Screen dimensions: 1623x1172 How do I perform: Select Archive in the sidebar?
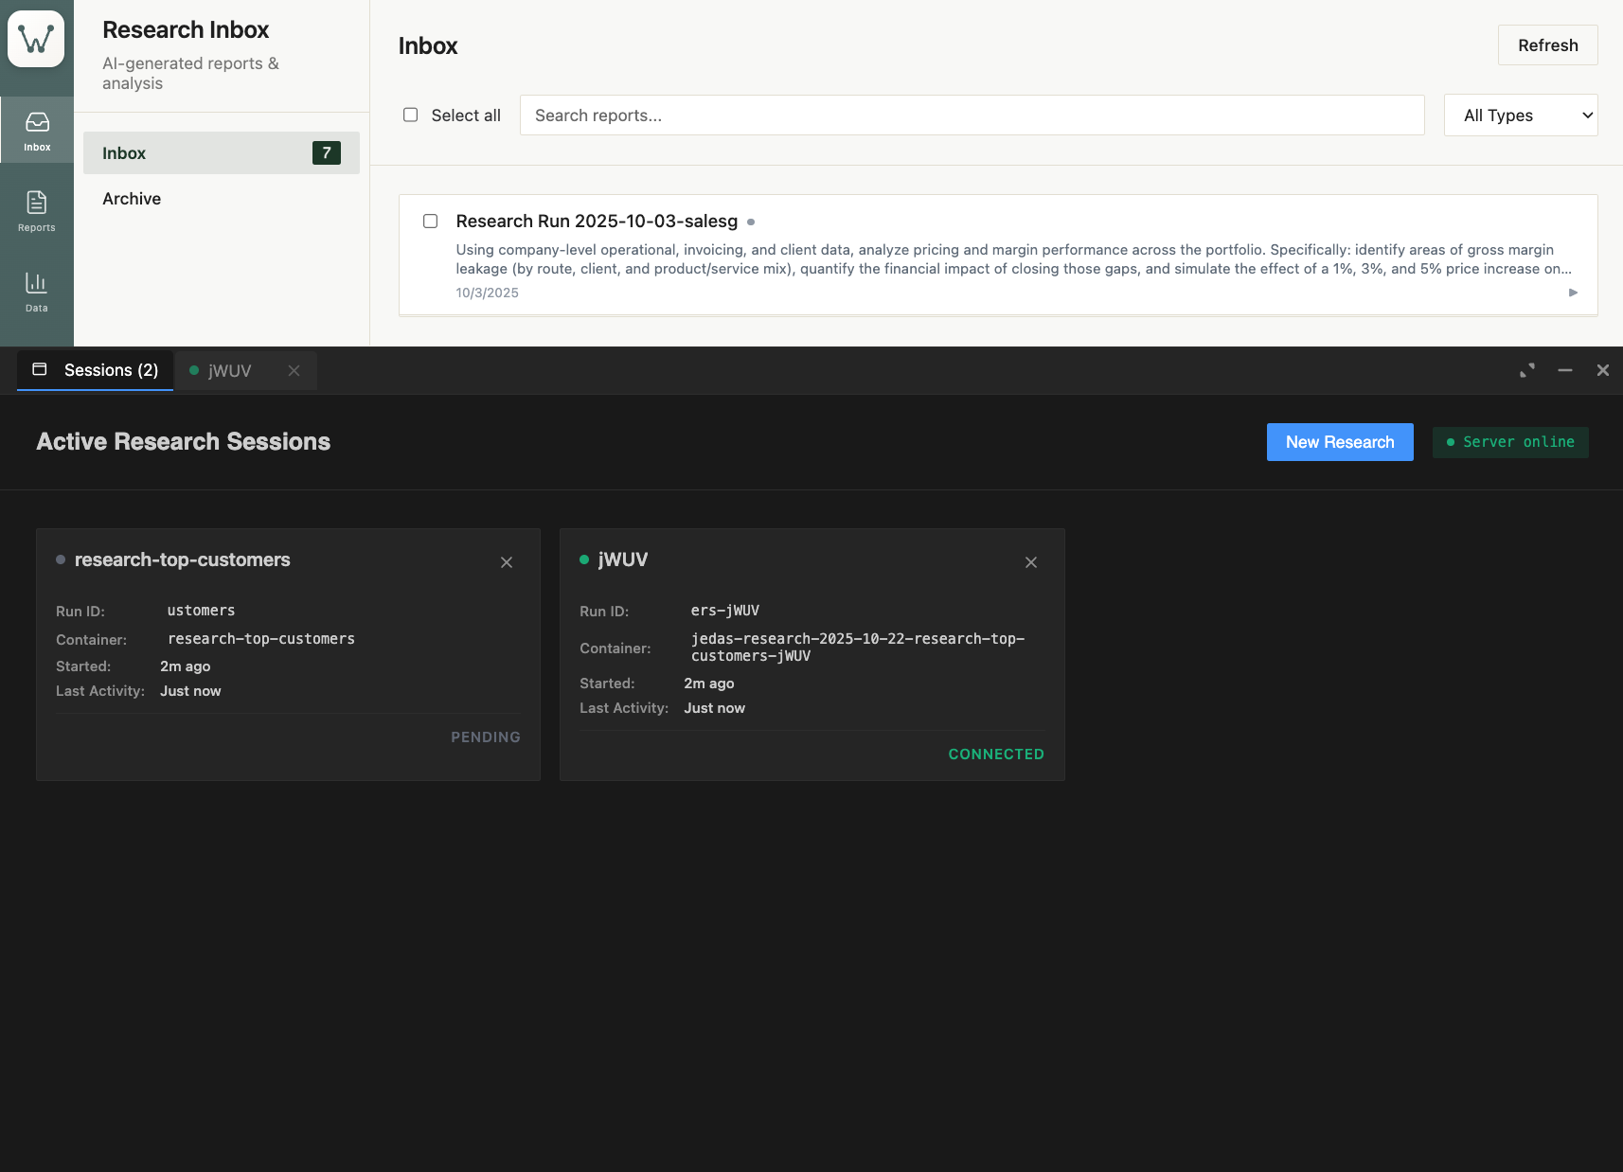pos(132,199)
